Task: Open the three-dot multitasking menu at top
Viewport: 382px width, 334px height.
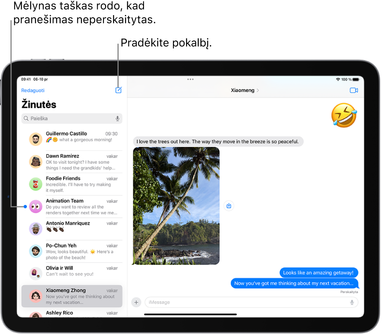Action: click(x=190, y=79)
